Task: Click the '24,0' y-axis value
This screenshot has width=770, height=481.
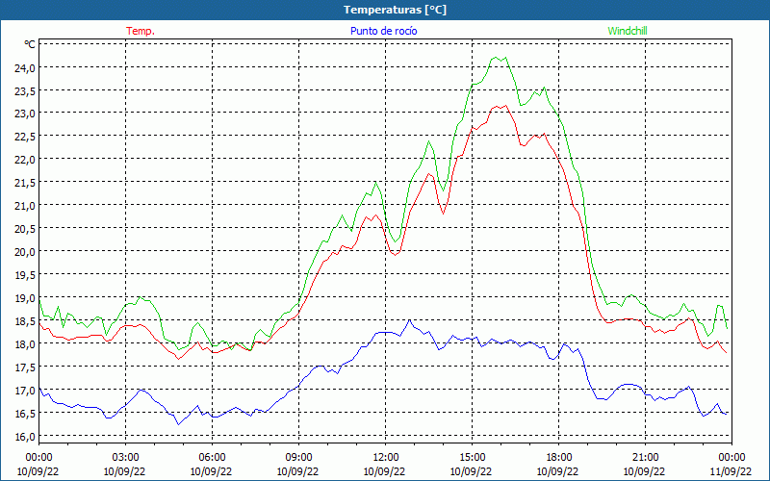Action: point(25,67)
